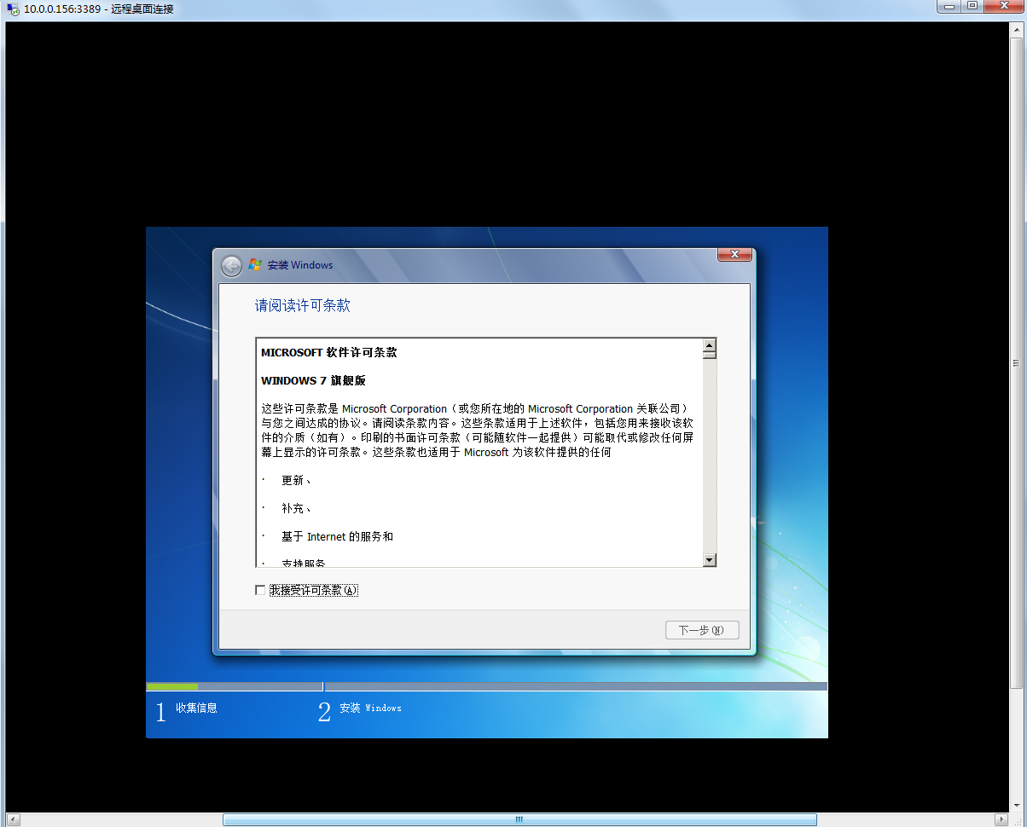Click the text MICROSOFT 软件许可条款
Viewport: 1027px width, 827px height.
click(x=329, y=352)
